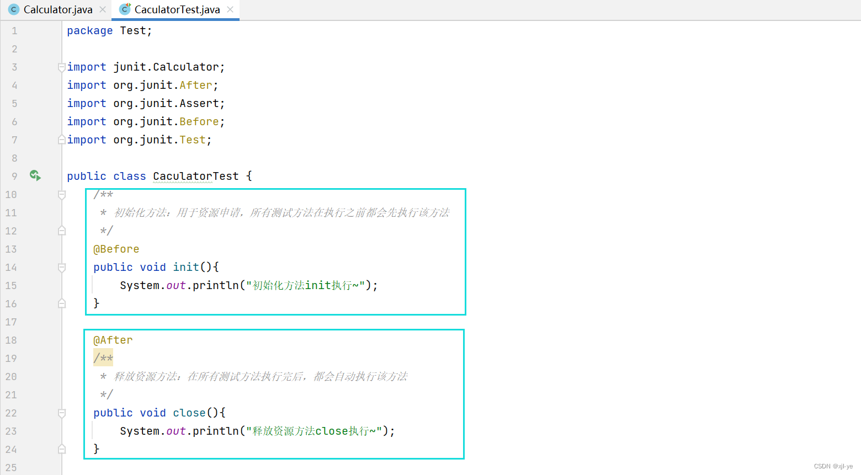Click the class name CaculatorTest in declaration
The height and width of the screenshot is (475, 861).
point(196,176)
